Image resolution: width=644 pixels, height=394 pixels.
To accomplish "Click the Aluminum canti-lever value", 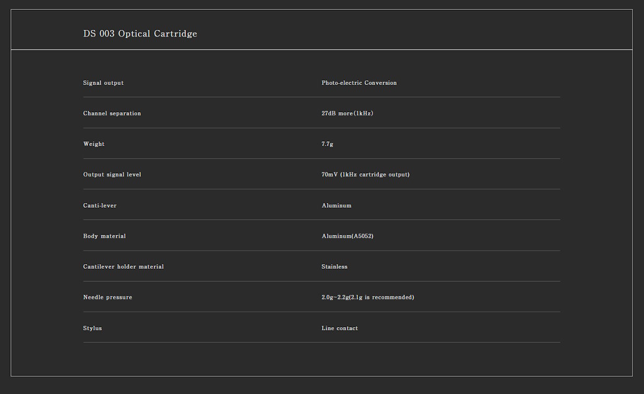I will [337, 206].
